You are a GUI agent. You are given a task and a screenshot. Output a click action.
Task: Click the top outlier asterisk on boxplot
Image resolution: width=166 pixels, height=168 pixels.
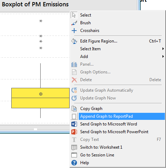coord(41,21)
